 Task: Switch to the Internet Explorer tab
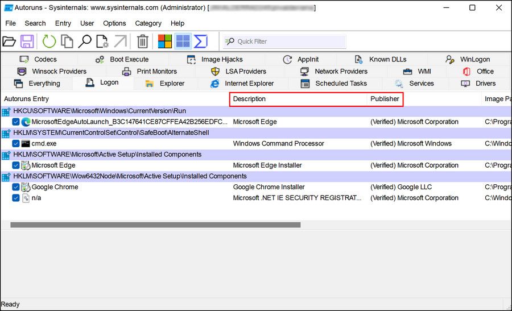[x=242, y=83]
